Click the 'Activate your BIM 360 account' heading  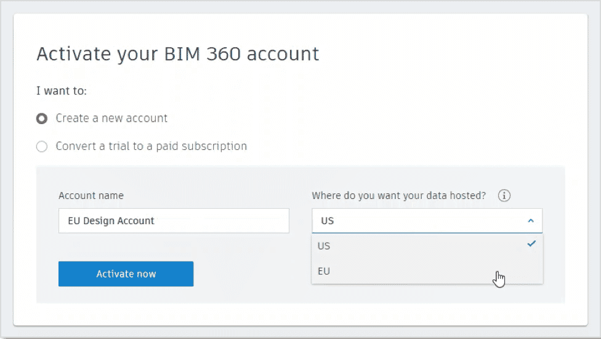pos(177,54)
